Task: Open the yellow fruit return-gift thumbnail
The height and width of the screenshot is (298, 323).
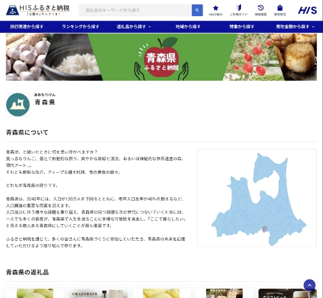Action: coord(161,293)
